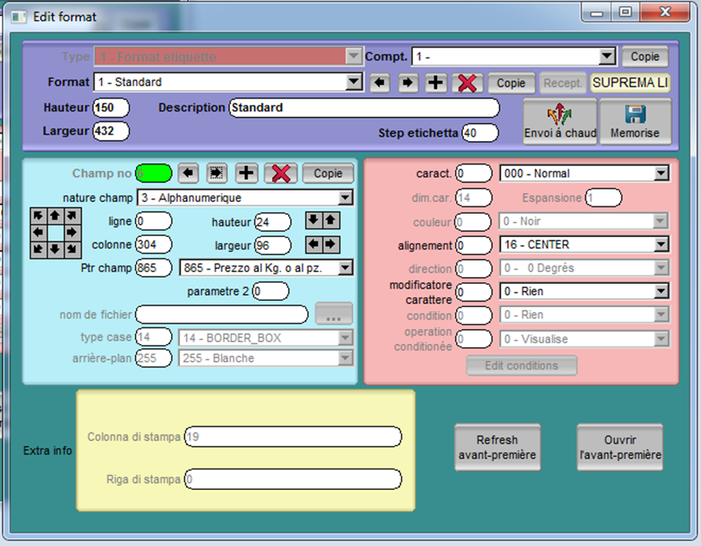Go to previous format using left arrow
Viewport: 701px width, 546px height.
pyautogui.click(x=380, y=83)
